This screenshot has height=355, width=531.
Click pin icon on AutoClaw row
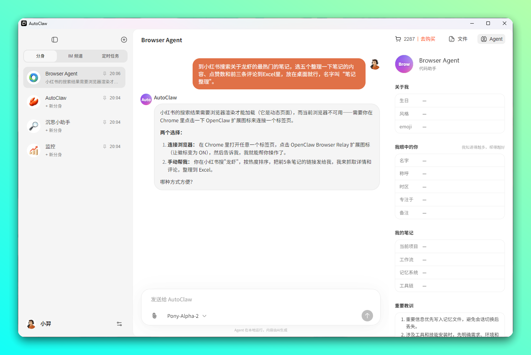click(x=105, y=98)
